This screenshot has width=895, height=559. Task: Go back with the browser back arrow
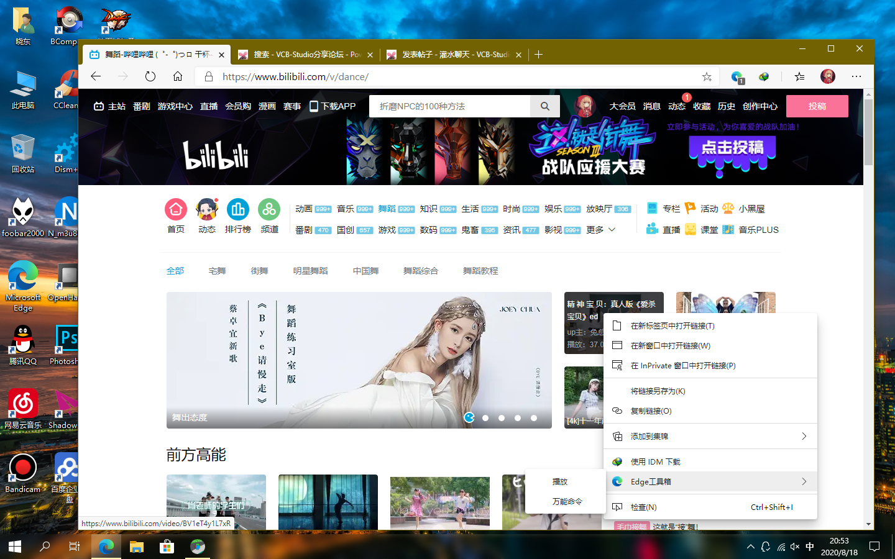click(x=96, y=76)
